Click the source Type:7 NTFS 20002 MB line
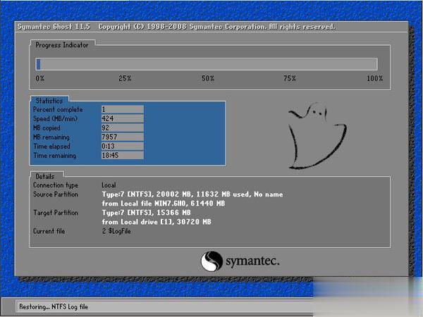423x317 pixels. pos(192,194)
